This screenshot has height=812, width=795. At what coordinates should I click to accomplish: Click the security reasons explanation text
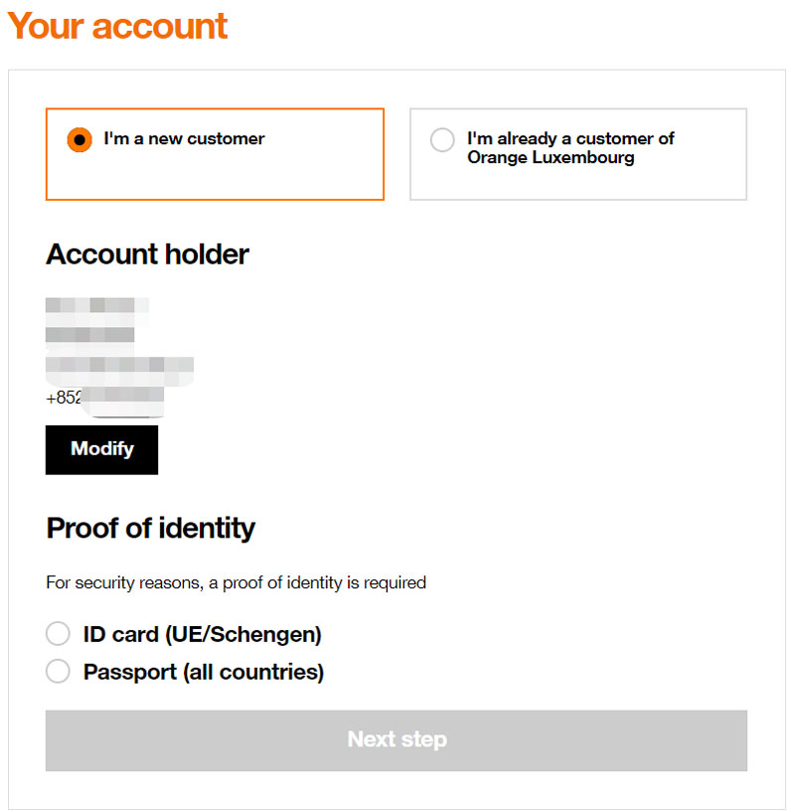coord(236,582)
